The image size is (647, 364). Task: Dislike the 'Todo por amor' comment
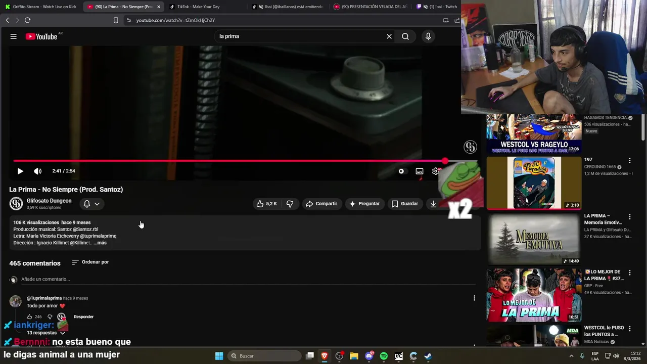(x=50, y=317)
